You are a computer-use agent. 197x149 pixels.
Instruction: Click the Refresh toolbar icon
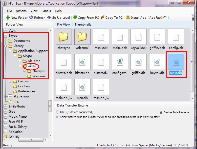(31, 18)
